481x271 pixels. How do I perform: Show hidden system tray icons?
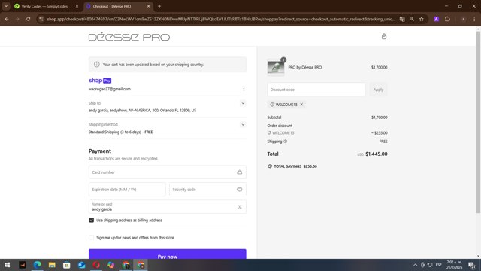tap(415, 265)
